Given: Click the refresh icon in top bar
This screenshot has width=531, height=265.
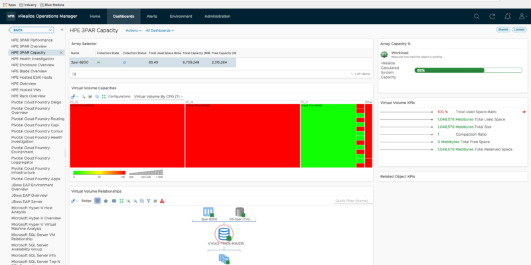Looking at the screenshot, I should (493, 16).
